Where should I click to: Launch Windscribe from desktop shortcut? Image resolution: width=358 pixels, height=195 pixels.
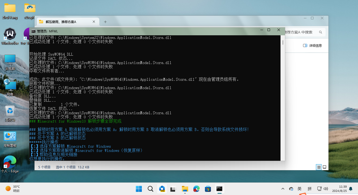tap(10, 37)
